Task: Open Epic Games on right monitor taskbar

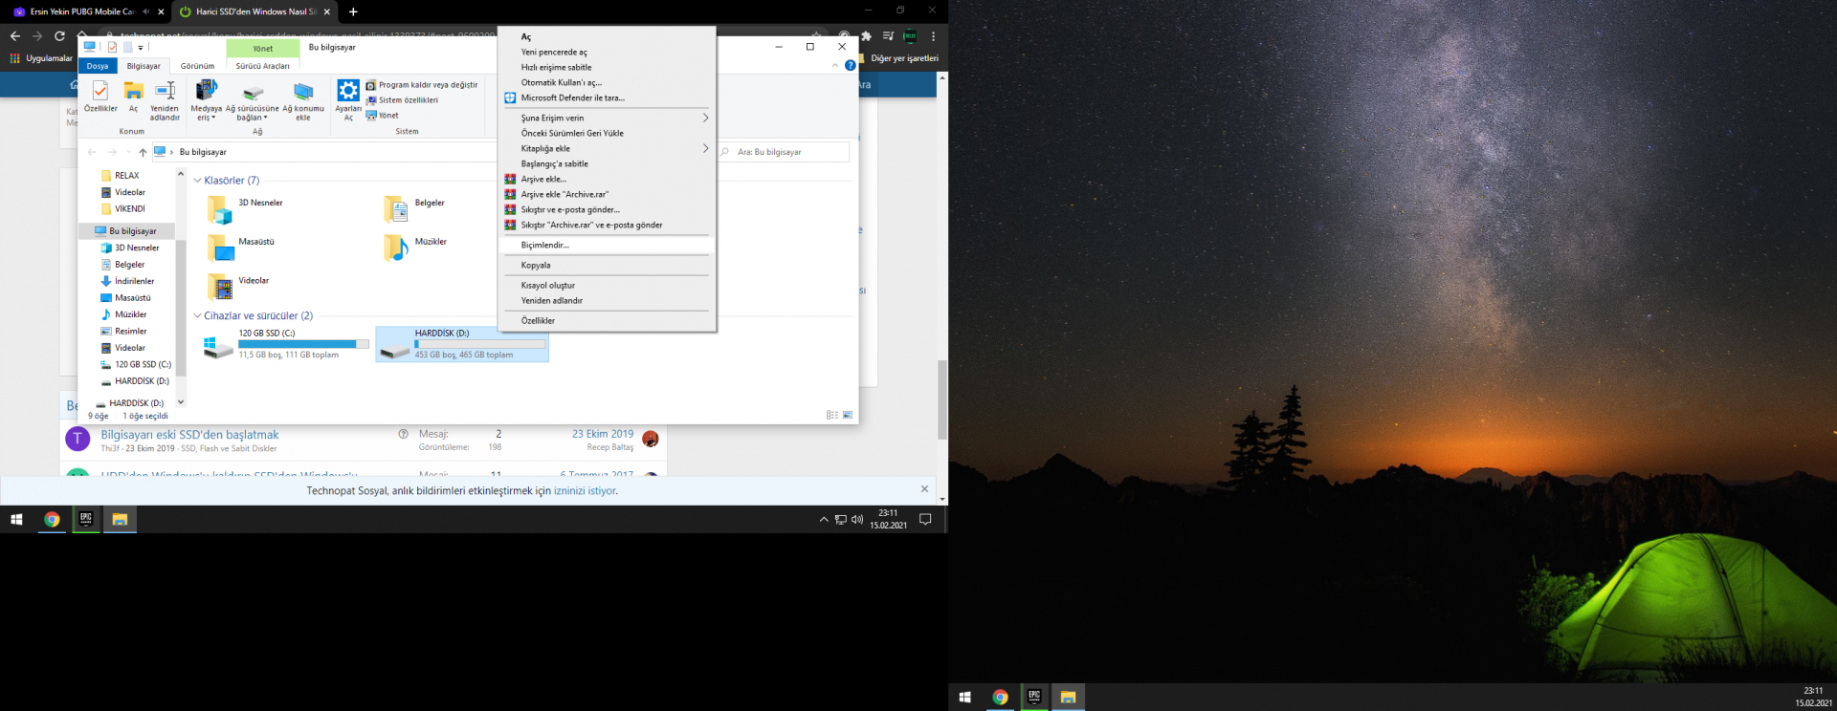Action: pos(1034,698)
